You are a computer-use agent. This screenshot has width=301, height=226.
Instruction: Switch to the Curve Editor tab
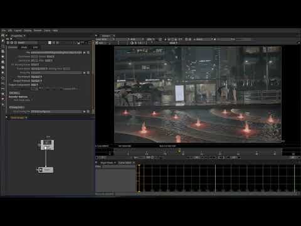pyautogui.click(x=125, y=163)
